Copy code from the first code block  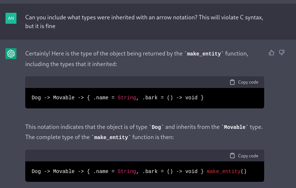(x=244, y=82)
